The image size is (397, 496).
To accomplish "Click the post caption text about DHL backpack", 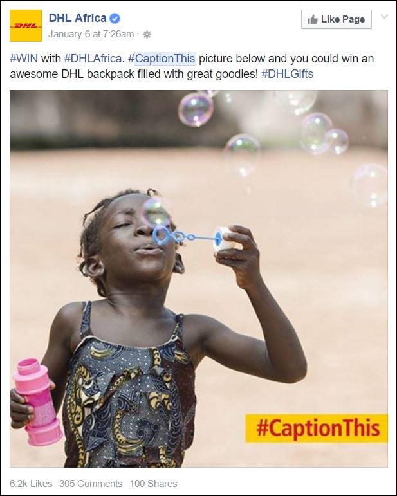I will pyautogui.click(x=192, y=66).
